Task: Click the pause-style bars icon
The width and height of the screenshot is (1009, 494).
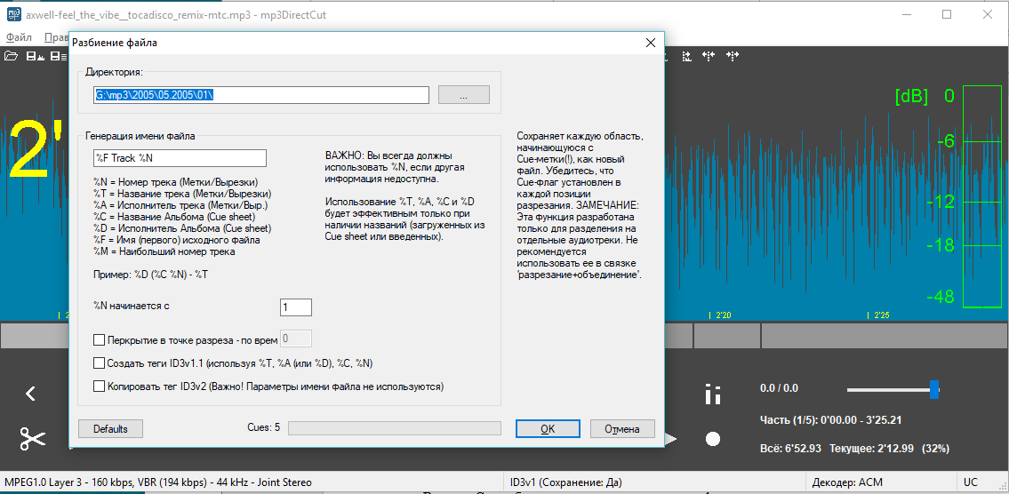Action: 712,394
